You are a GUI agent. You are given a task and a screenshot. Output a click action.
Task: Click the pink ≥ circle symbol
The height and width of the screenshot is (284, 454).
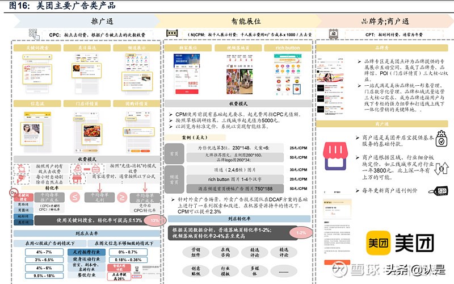[x=122, y=198]
